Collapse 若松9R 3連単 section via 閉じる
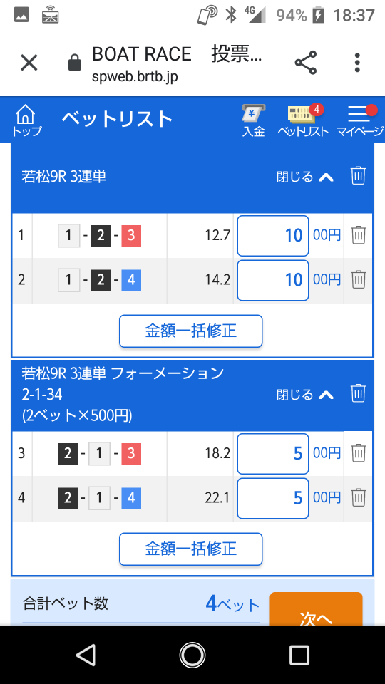Screen dimensions: 385x684 coord(305,177)
